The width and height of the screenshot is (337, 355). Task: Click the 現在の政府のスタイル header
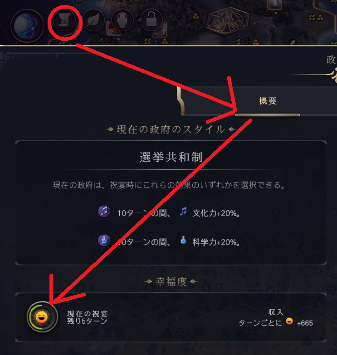coord(171,130)
